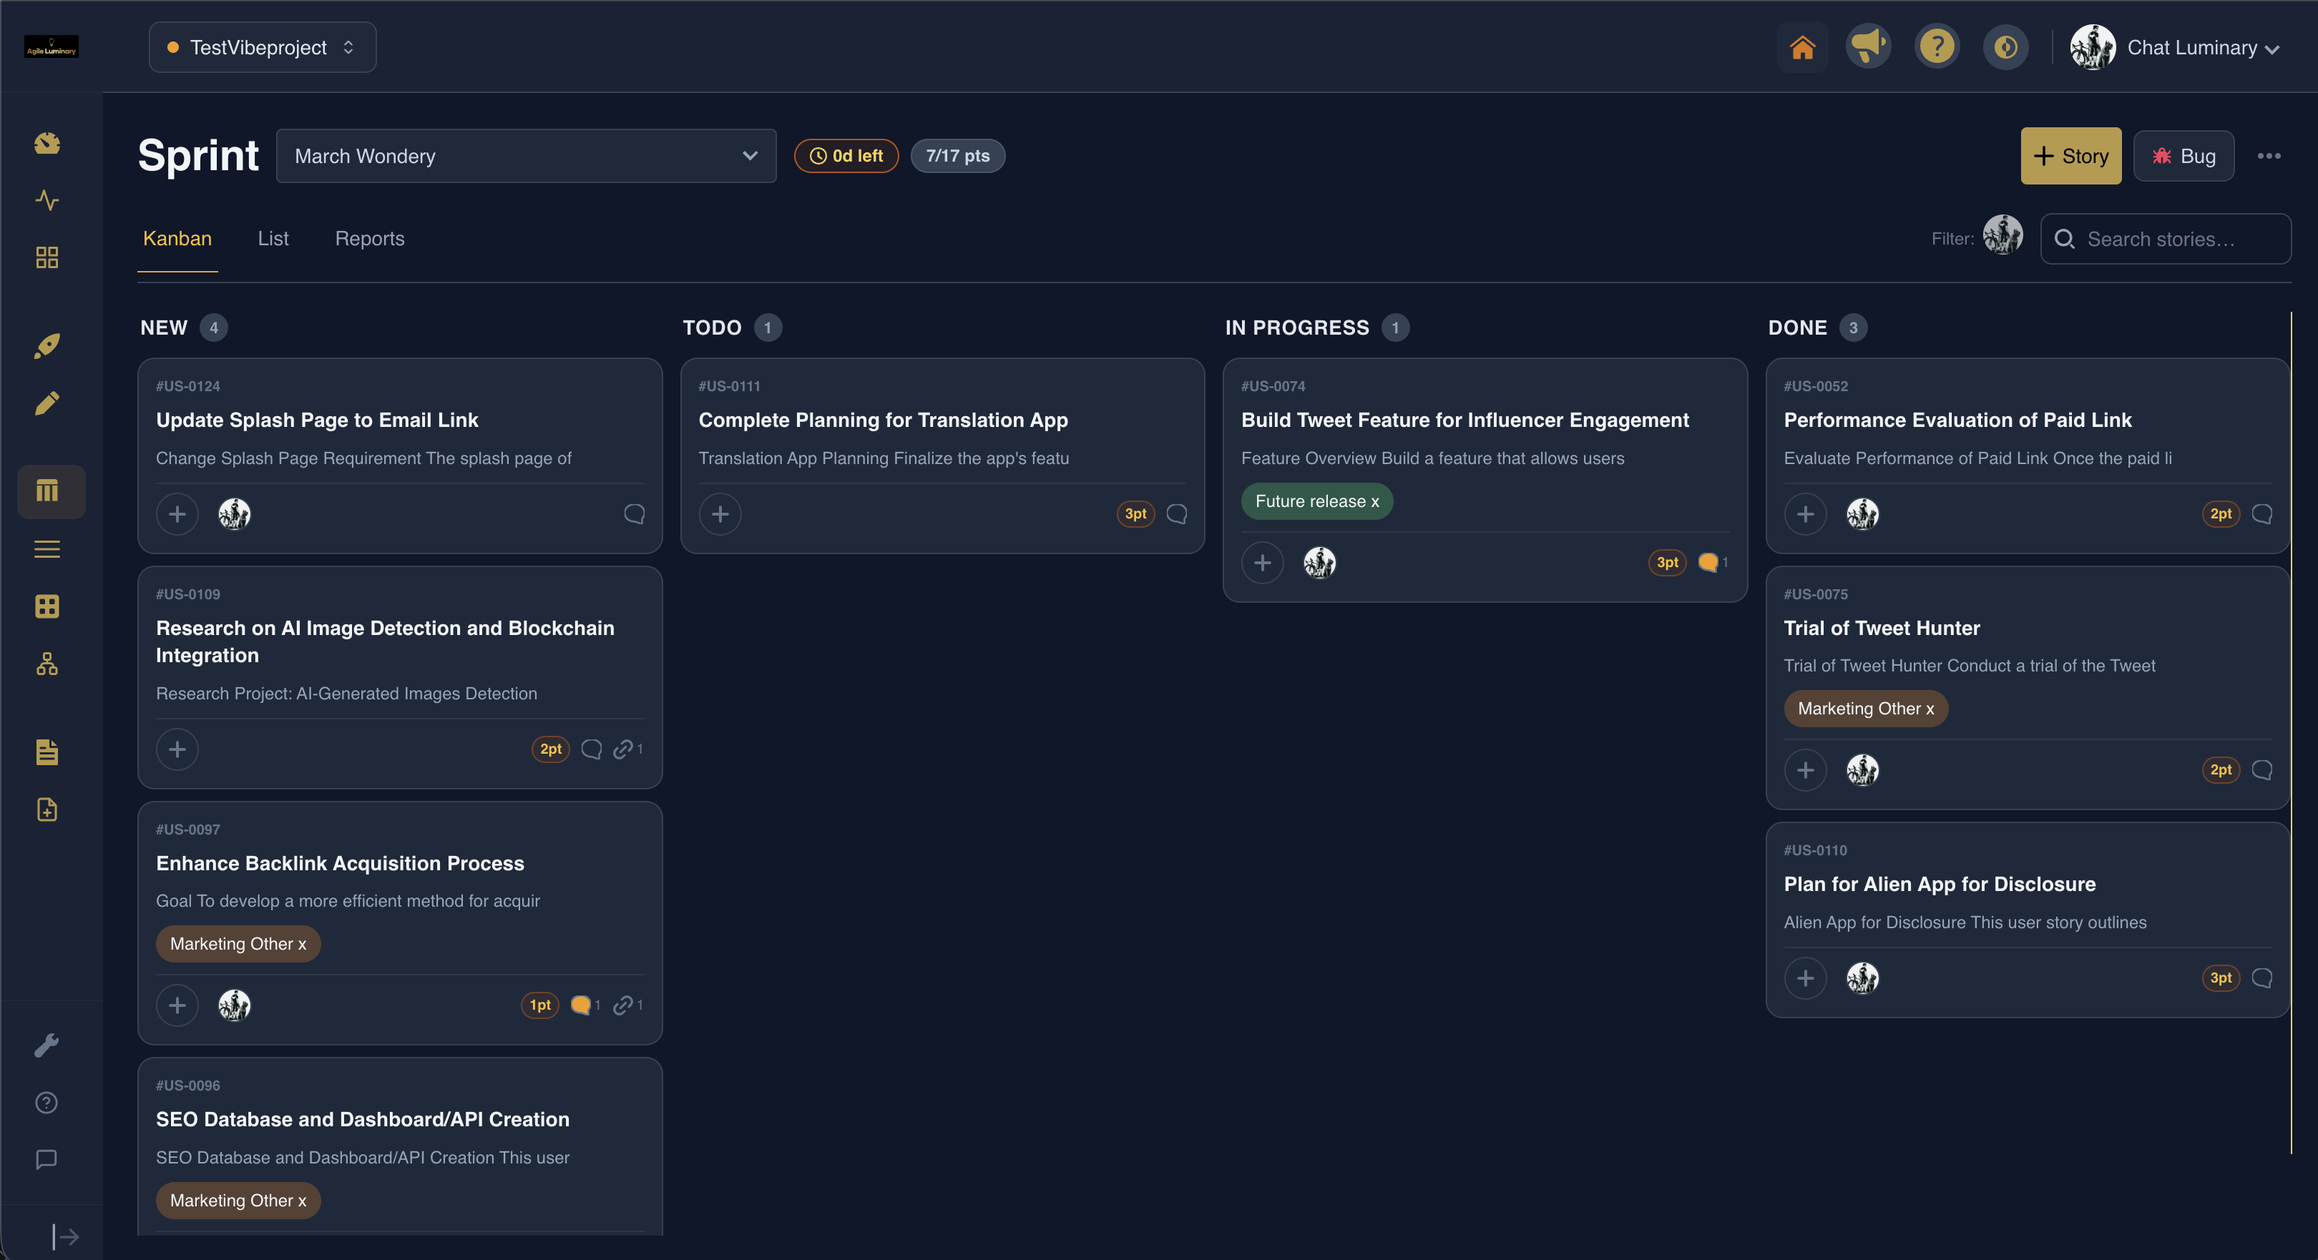Select the pencil edit icon in sidebar
2318x1260 pixels.
(x=47, y=404)
